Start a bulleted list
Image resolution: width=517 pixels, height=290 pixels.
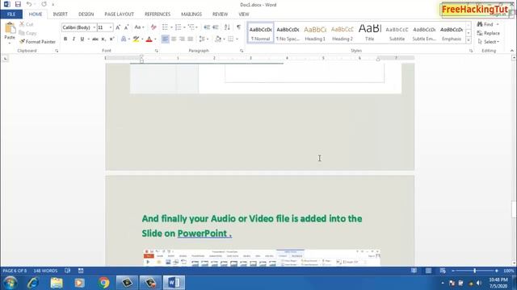coord(165,27)
